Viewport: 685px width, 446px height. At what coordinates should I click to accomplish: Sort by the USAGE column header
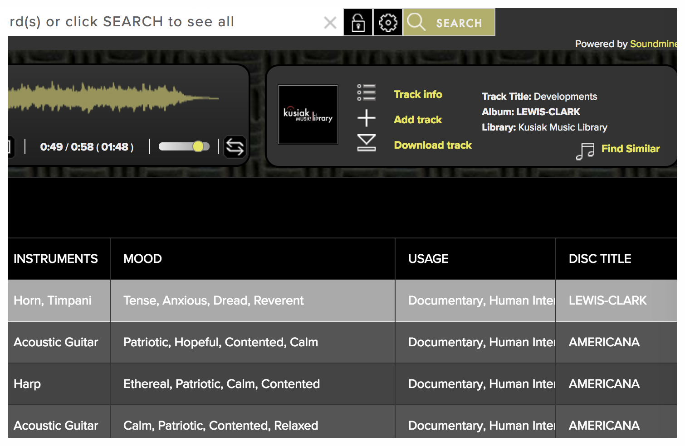[428, 259]
